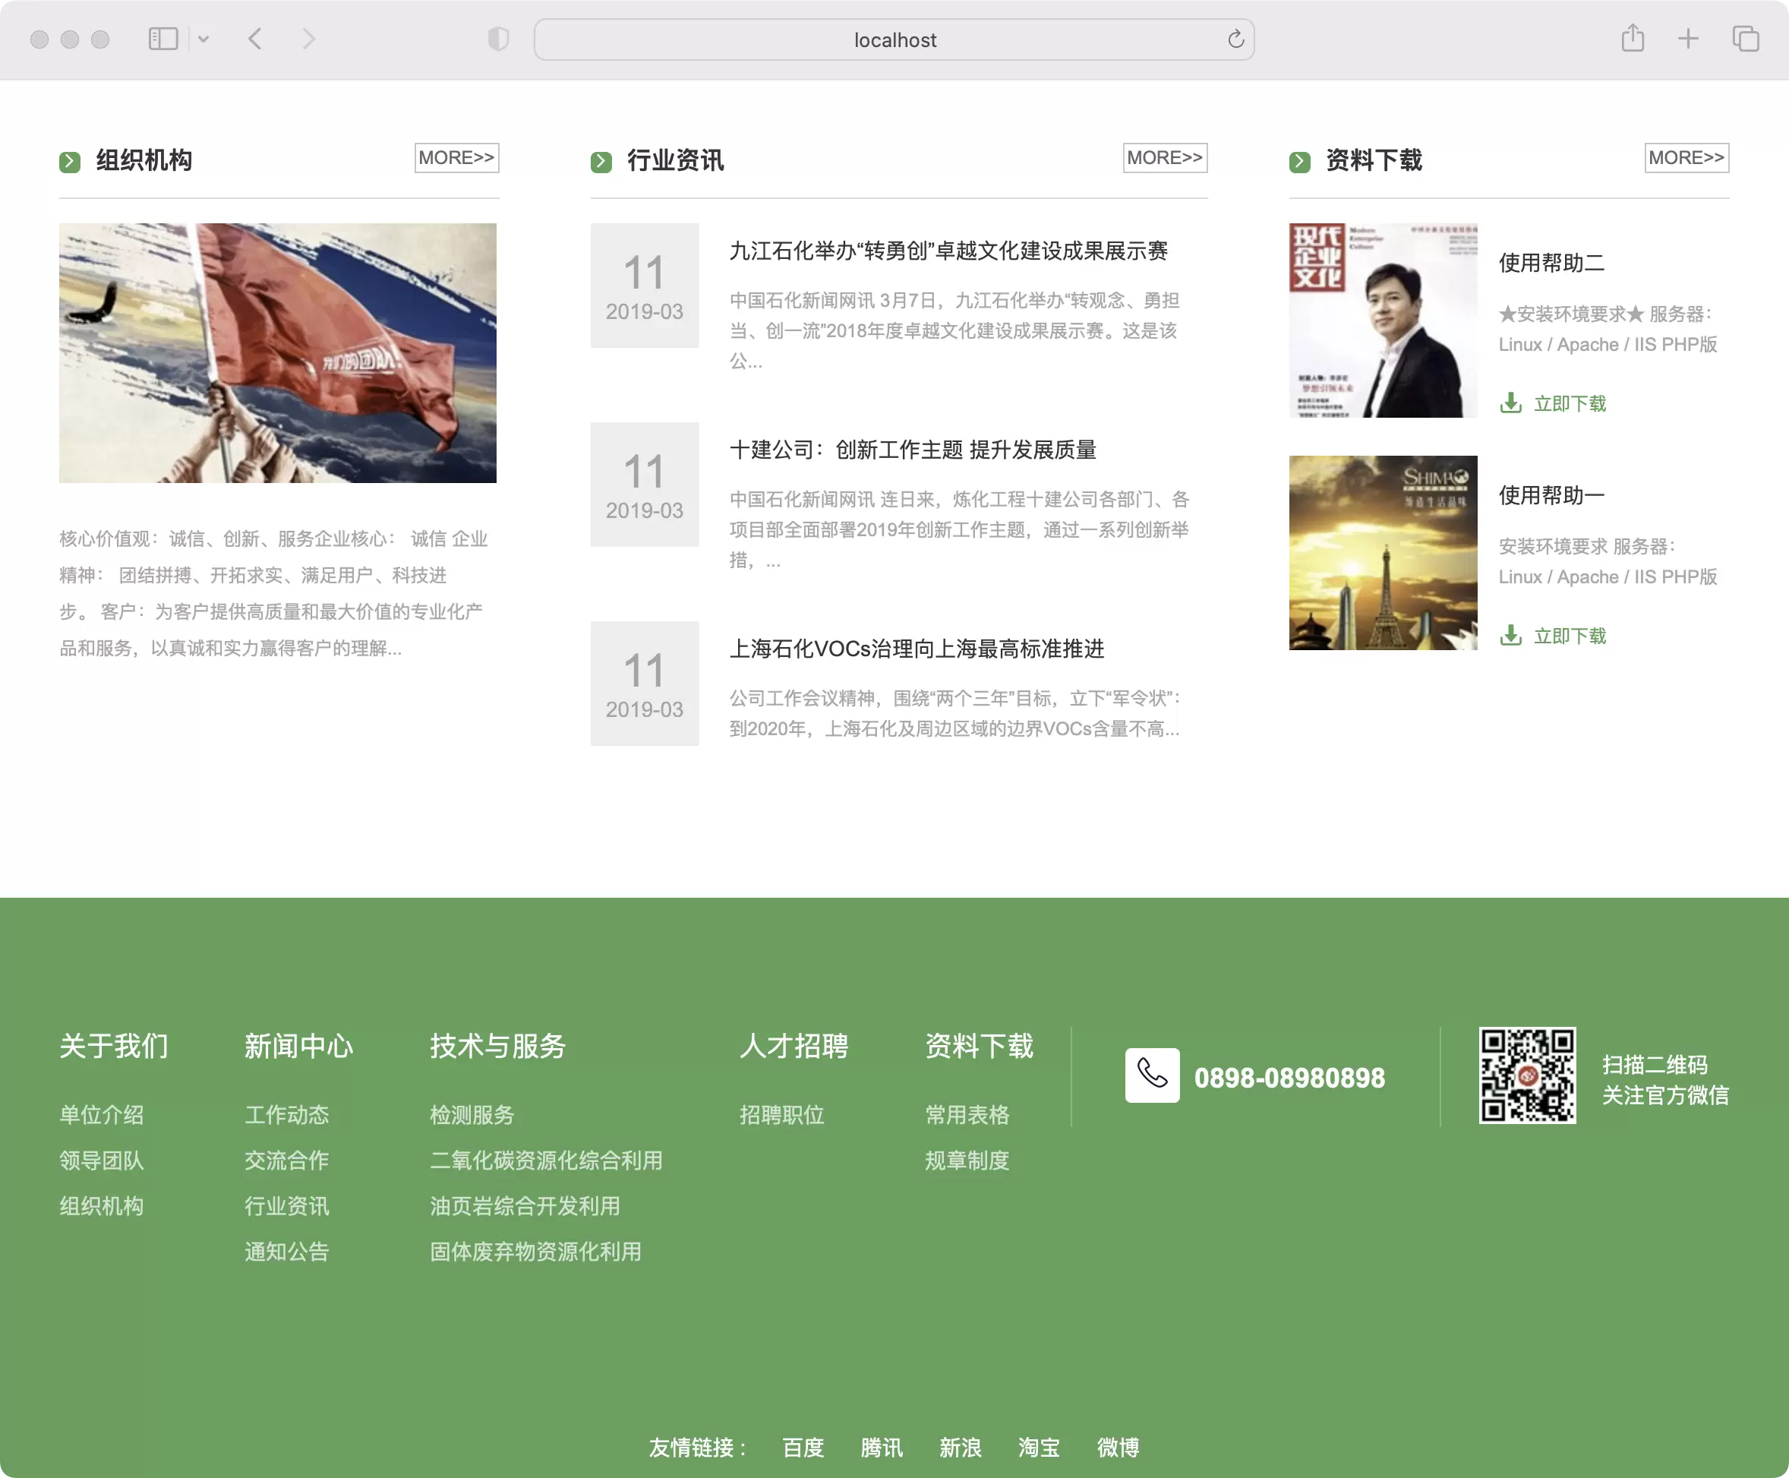The height and width of the screenshot is (1478, 1789).
Task: Go to footer 行业资讯 link
Action: pos(287,1206)
